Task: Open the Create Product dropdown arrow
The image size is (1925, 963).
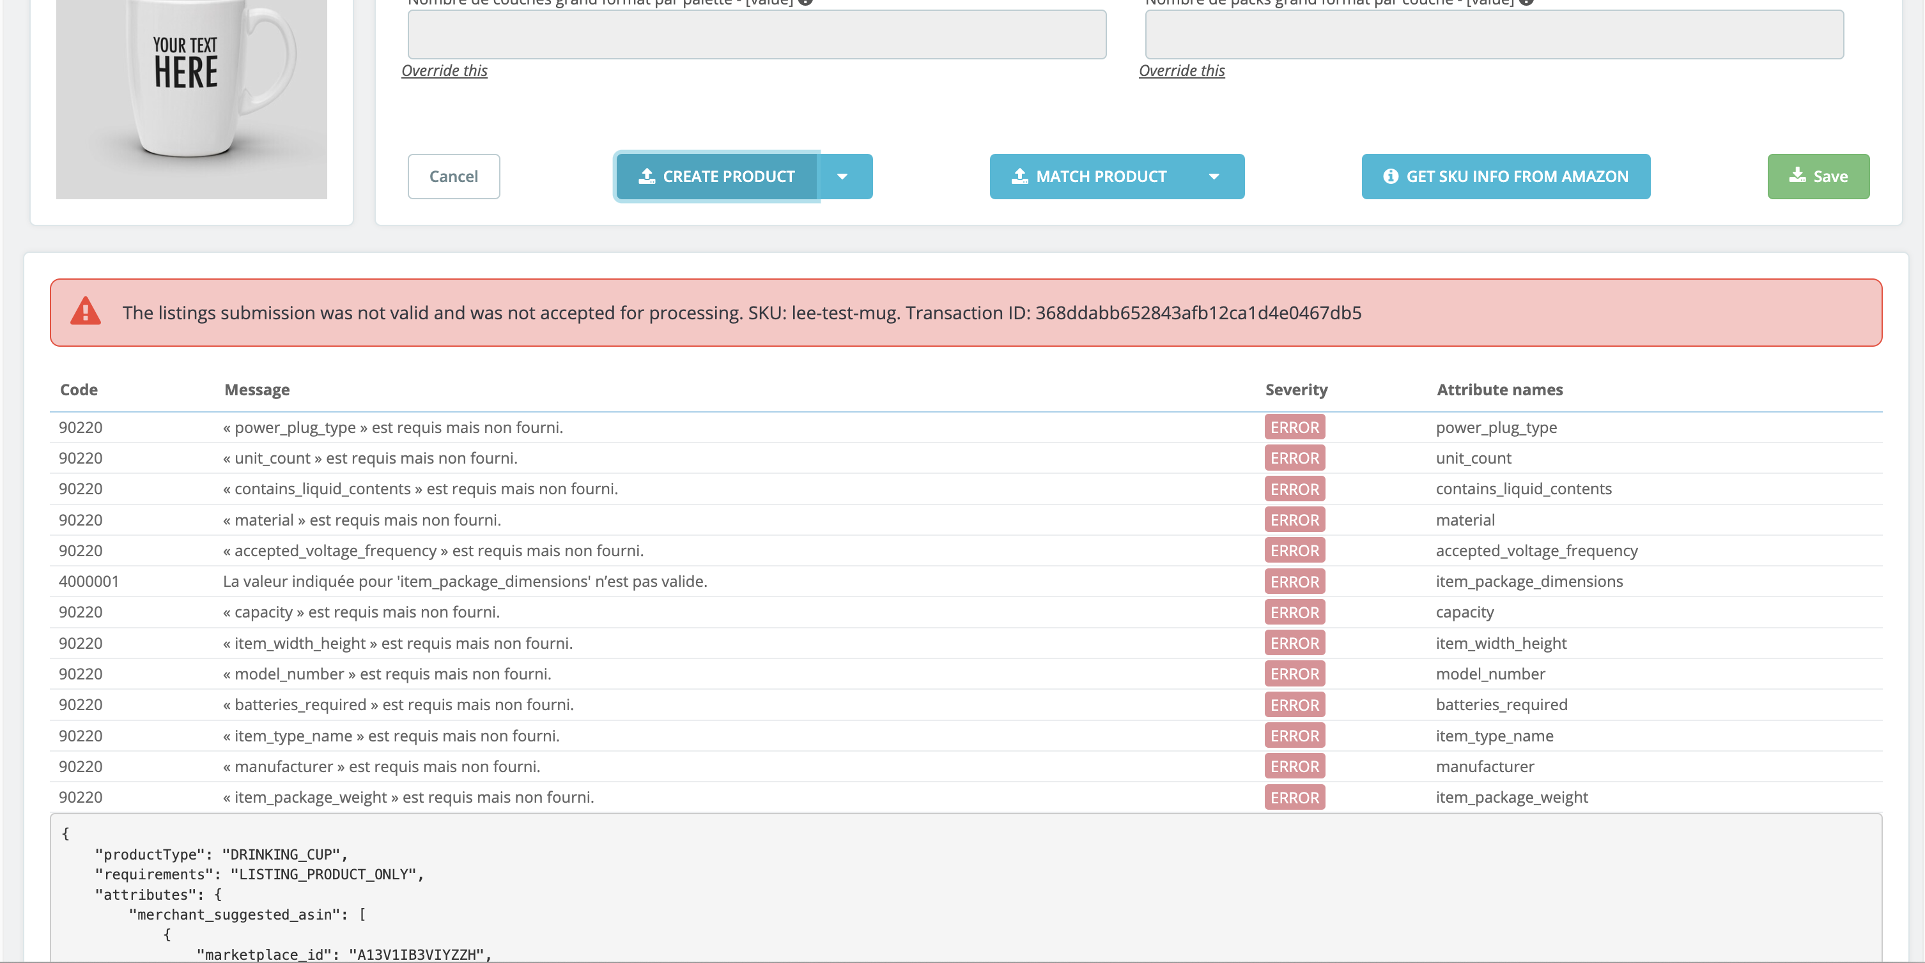Action: 842,177
